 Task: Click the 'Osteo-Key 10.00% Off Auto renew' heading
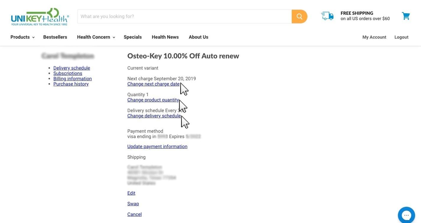pyautogui.click(x=183, y=56)
